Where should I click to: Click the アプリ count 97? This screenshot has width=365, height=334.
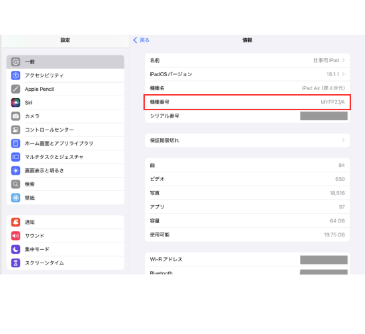click(342, 206)
